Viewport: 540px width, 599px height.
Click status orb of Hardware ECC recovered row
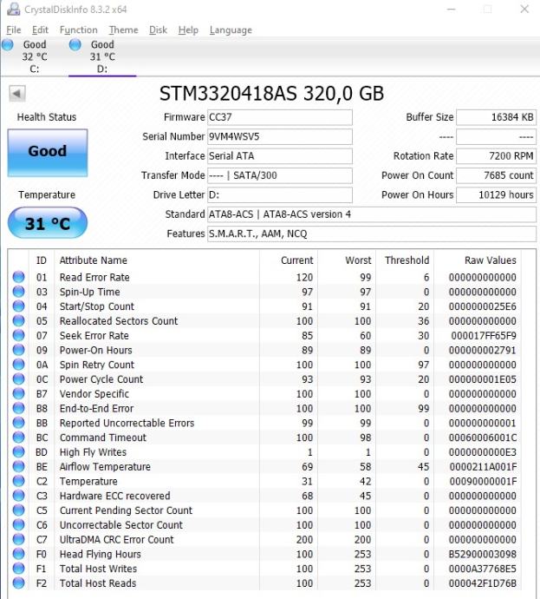[x=18, y=496]
